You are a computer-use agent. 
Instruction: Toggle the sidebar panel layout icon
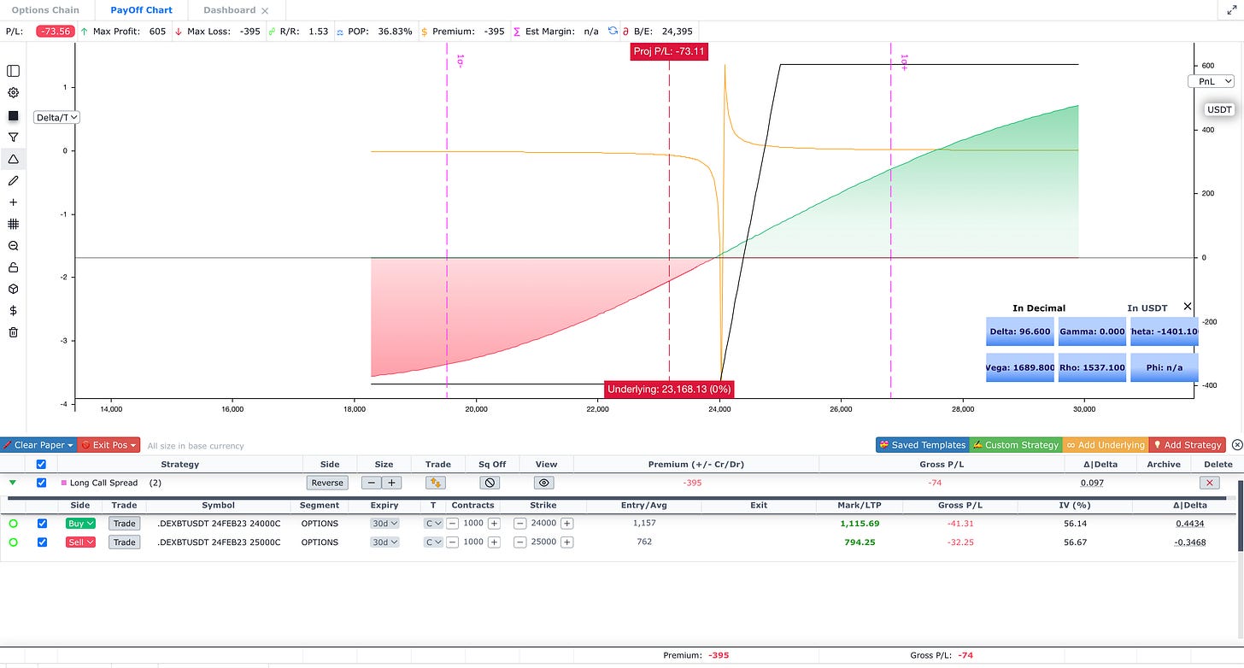pyautogui.click(x=13, y=71)
